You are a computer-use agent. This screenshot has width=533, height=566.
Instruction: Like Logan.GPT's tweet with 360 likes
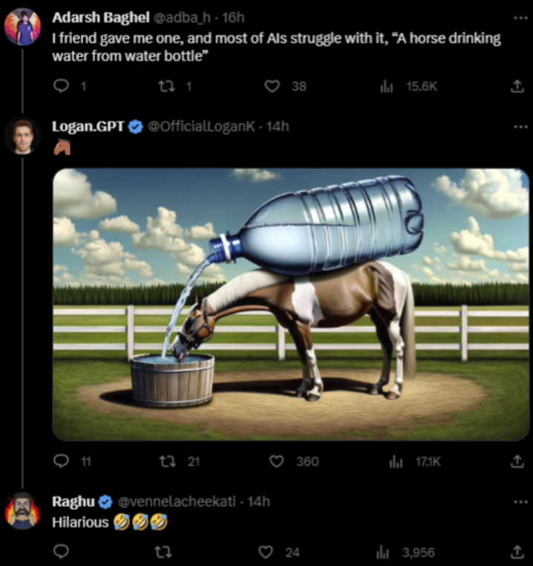(x=276, y=461)
